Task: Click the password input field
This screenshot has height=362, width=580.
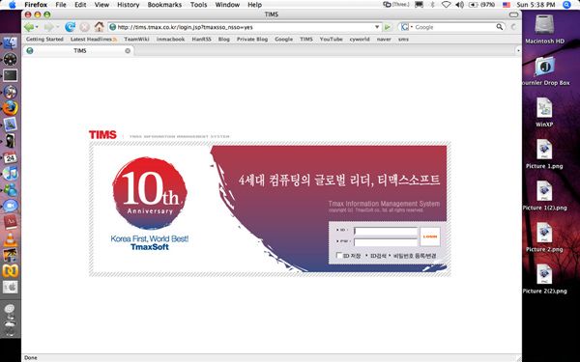Action: coord(386,242)
